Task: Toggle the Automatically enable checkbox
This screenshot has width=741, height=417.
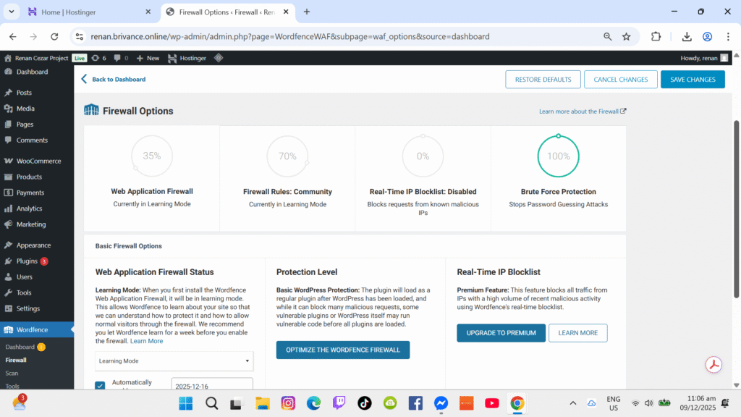Action: coord(101,385)
